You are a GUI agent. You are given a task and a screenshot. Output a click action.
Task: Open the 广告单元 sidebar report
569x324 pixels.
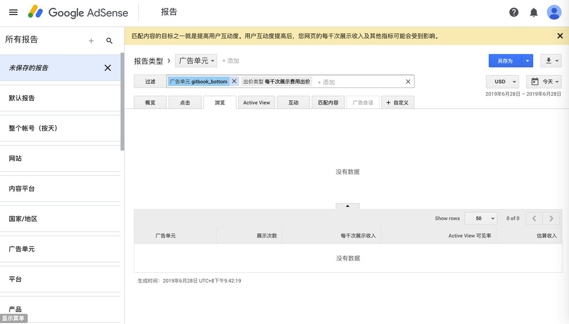60,249
